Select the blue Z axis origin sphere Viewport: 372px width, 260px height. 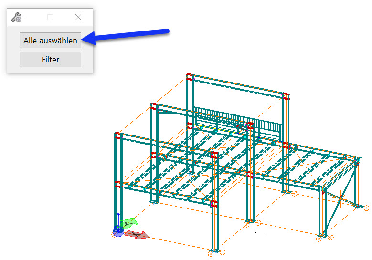pyautogui.click(x=118, y=231)
